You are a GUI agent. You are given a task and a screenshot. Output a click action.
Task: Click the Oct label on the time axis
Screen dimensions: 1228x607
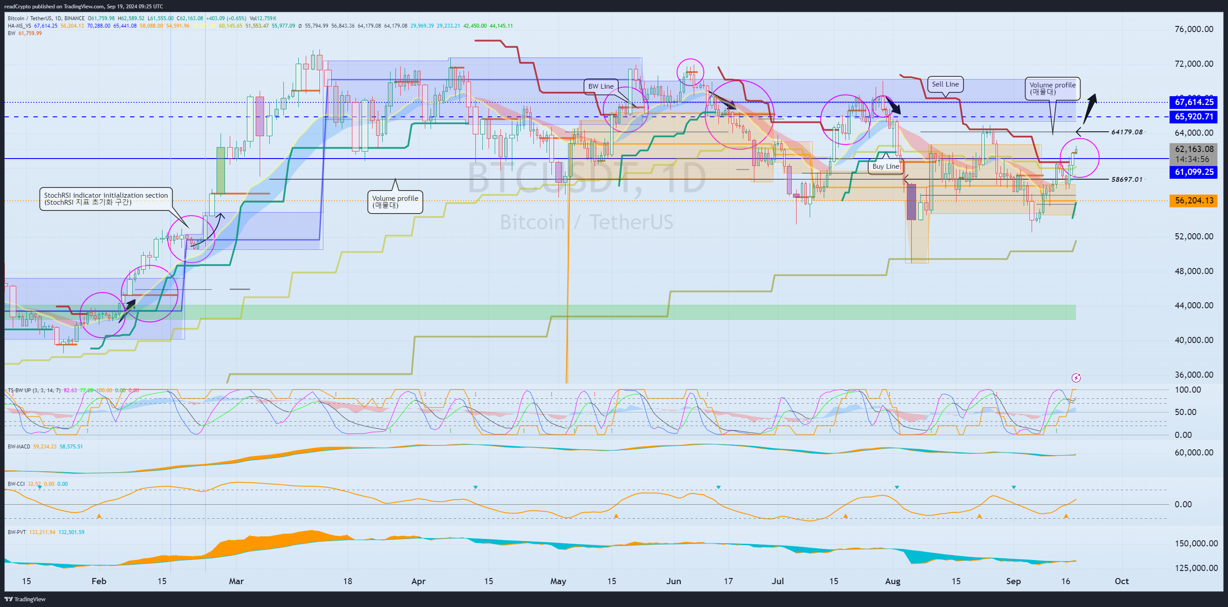click(1121, 581)
